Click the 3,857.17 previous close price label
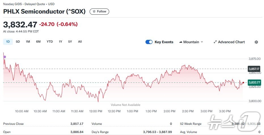This screenshot has height=135, width=264. tap(254, 69)
